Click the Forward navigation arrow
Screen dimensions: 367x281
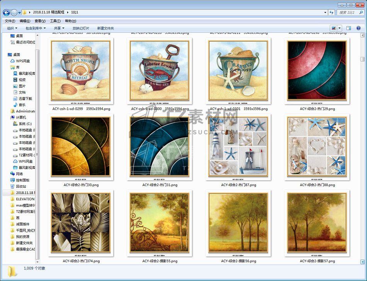[x=14, y=12]
